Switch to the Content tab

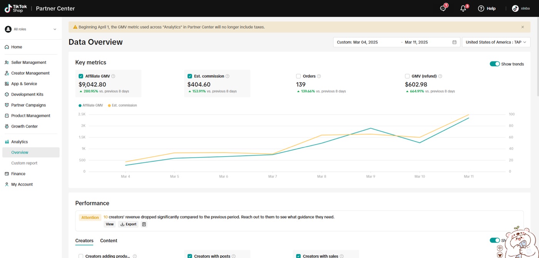pyautogui.click(x=109, y=241)
